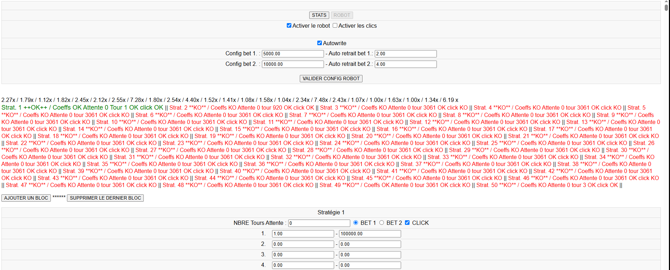670x270 pixels.
Task: Click row 3 first coefficient field
Action: point(303,255)
